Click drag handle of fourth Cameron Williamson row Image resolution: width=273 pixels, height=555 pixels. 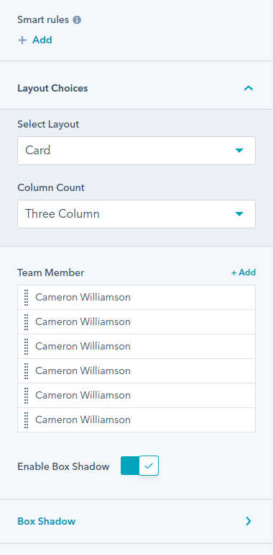[x=26, y=370]
